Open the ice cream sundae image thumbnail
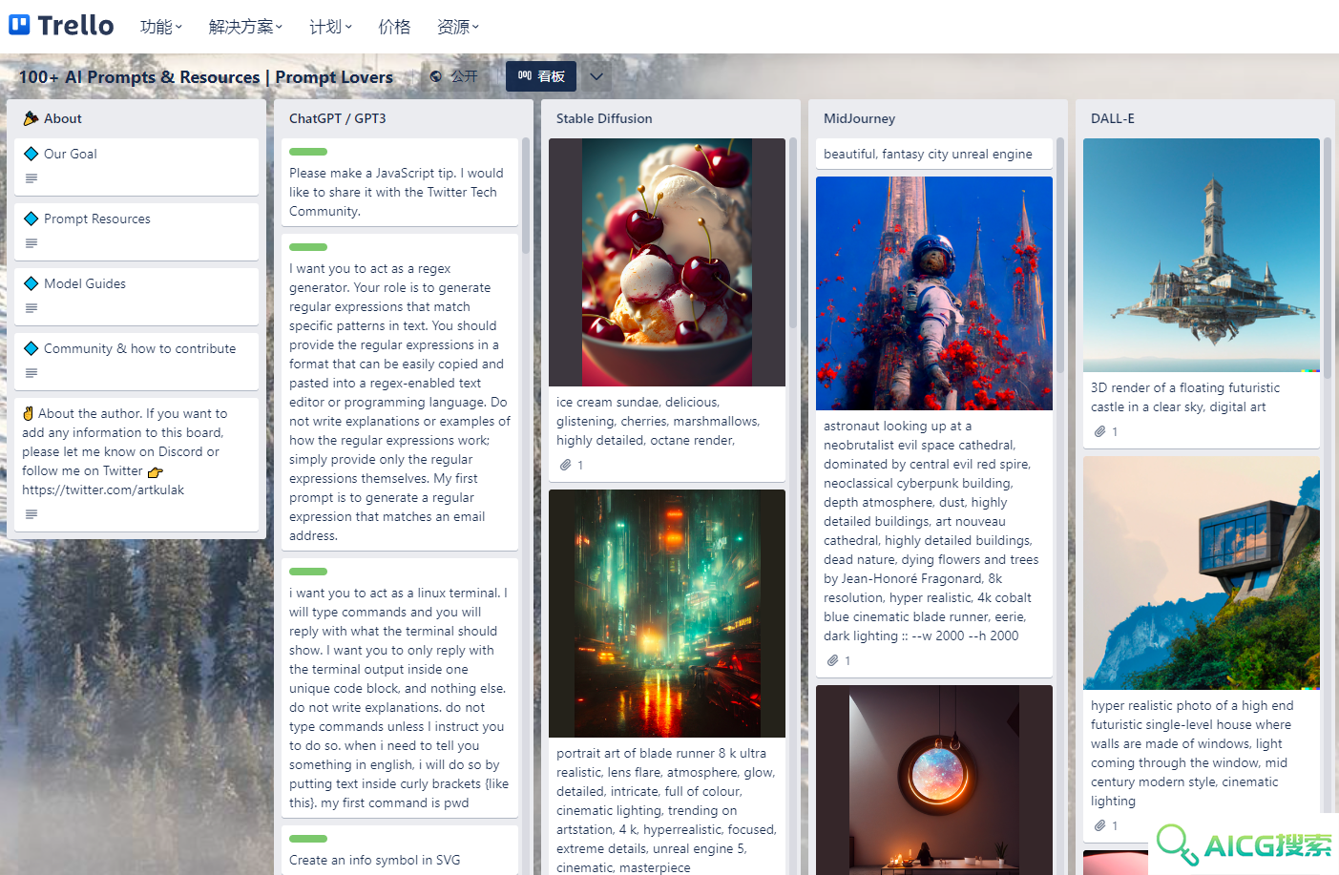 pos(667,262)
